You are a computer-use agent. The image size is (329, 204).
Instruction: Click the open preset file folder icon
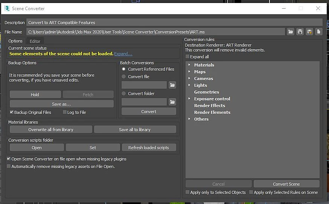[x=290, y=32]
